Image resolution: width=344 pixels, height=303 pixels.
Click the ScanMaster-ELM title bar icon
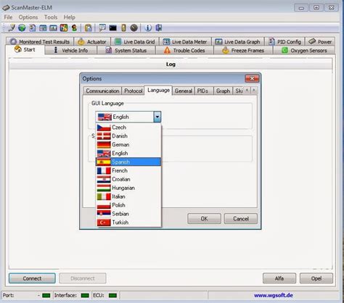click(6, 8)
